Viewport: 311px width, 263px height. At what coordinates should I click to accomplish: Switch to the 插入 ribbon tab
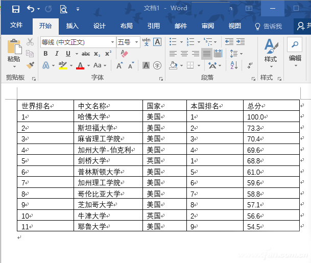73,26
